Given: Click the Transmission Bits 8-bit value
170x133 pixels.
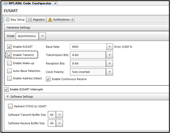Looking at the screenshot, I should point(88,55).
